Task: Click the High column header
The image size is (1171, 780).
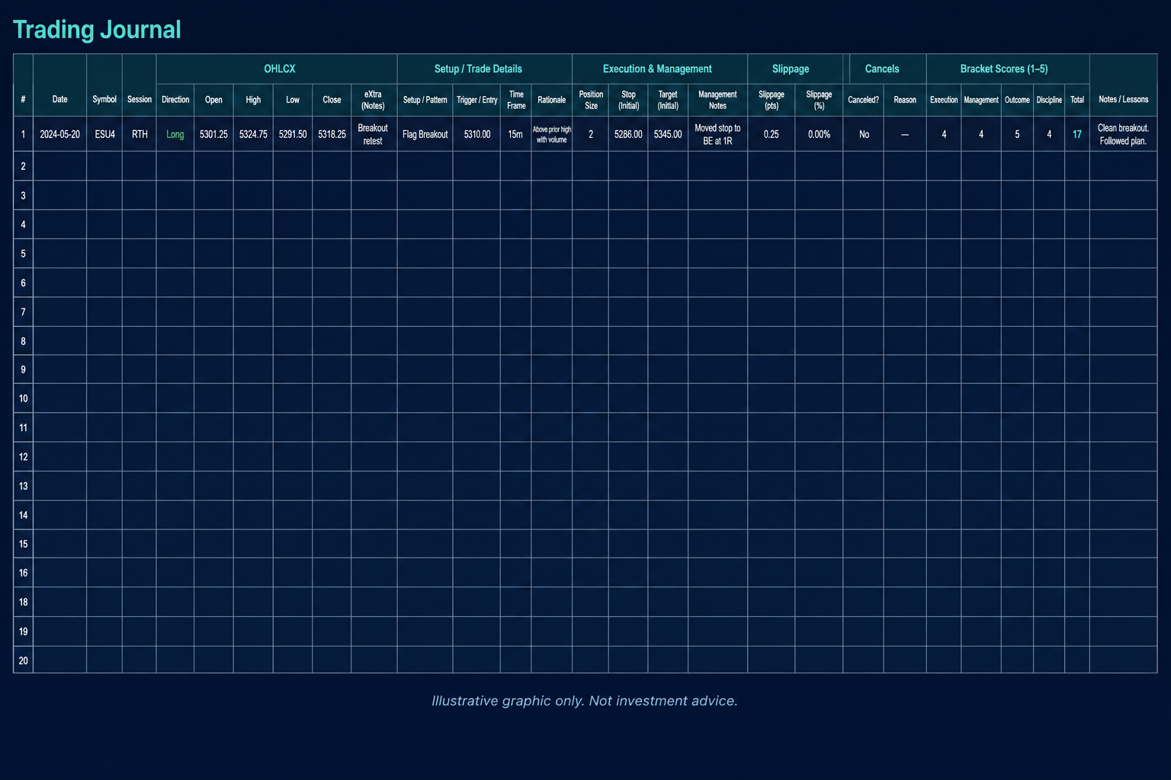Action: point(253,100)
